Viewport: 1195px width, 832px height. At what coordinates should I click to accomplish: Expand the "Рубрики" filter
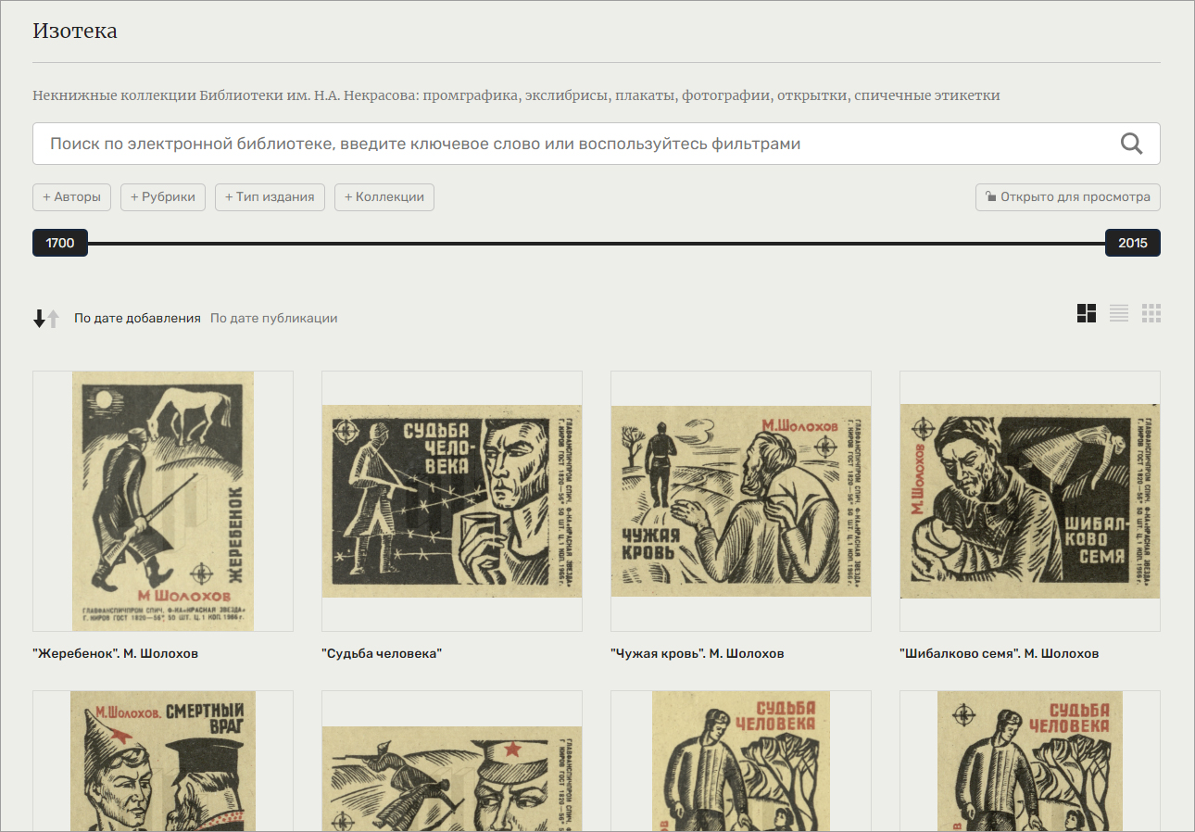pos(163,197)
